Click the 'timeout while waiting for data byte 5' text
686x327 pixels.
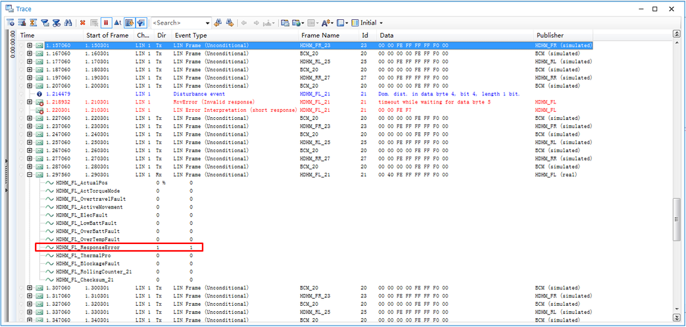click(433, 102)
